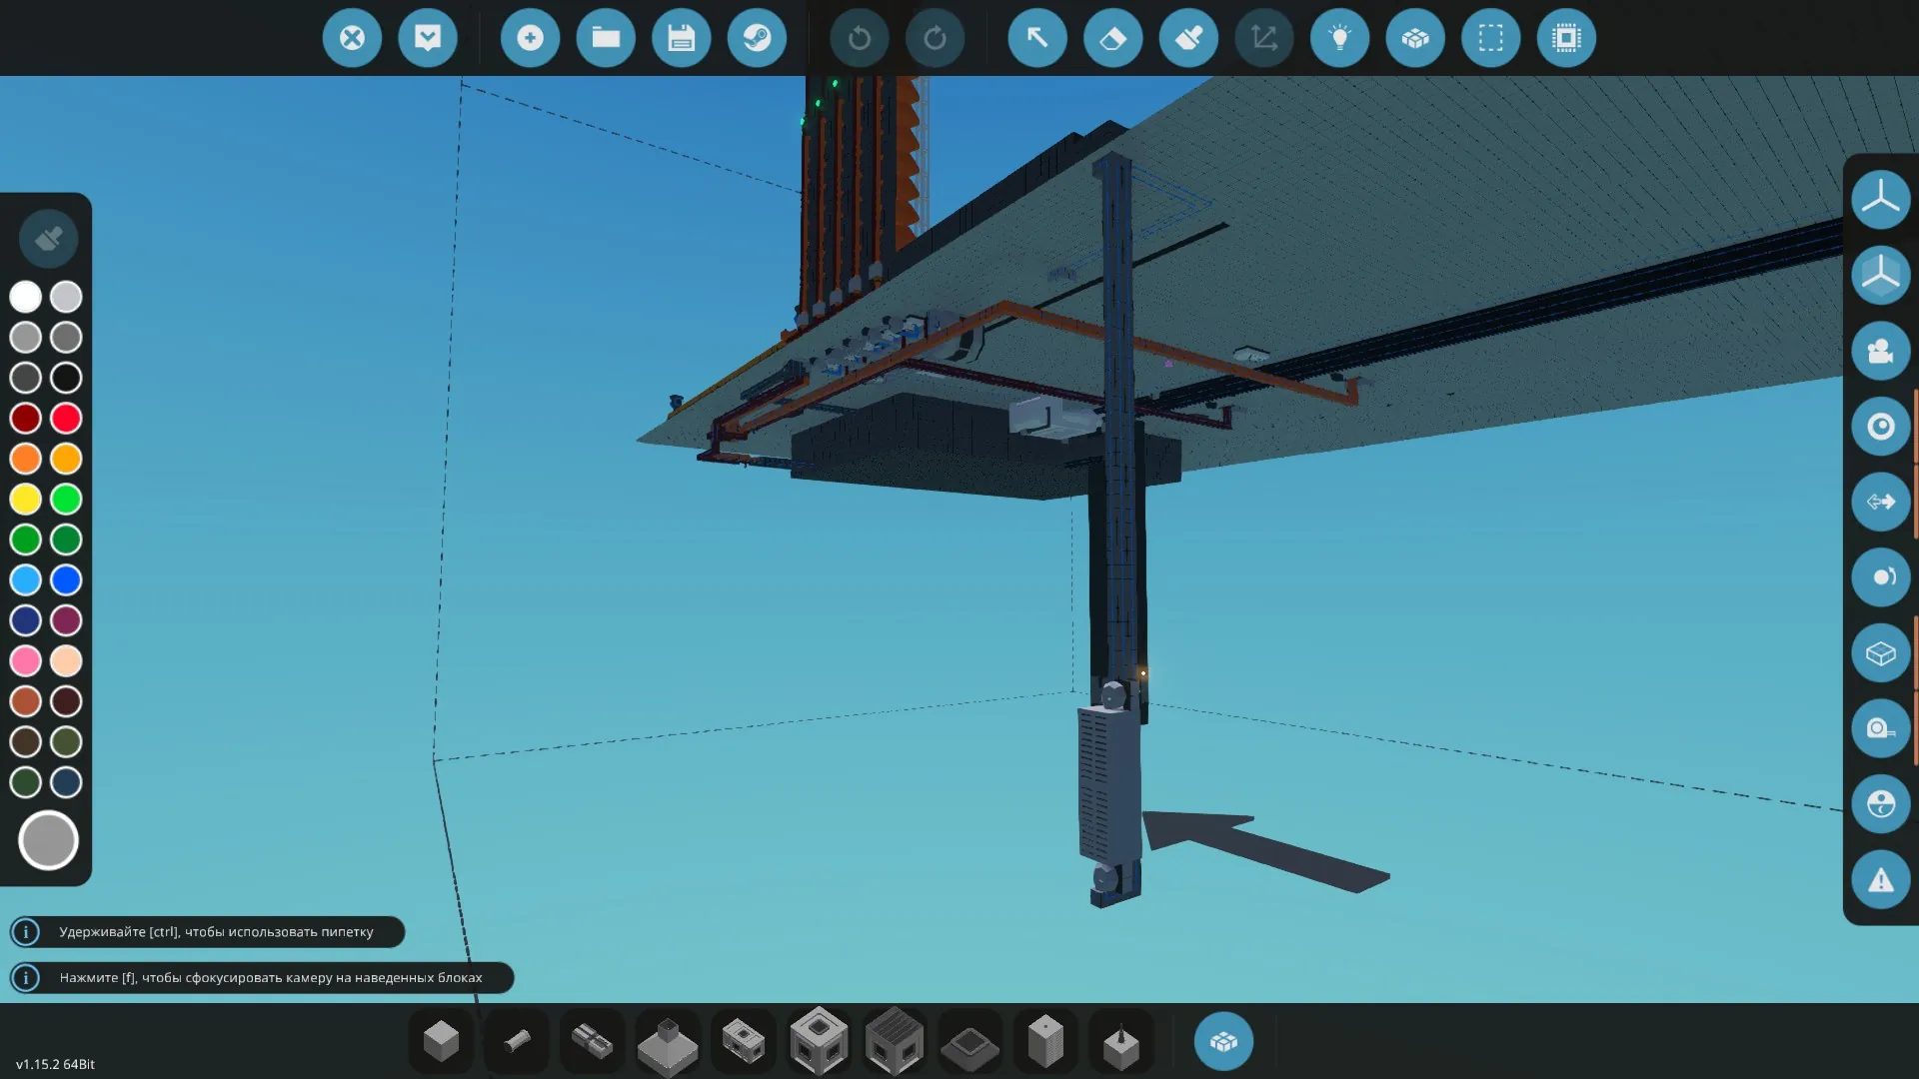Select the basic cube block in hotbar
Image resolution: width=1919 pixels, height=1079 pixels.
[x=441, y=1042]
